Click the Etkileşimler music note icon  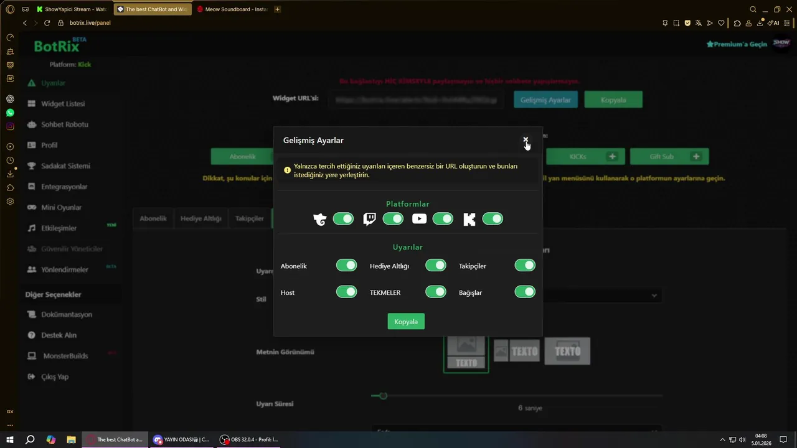pos(31,228)
